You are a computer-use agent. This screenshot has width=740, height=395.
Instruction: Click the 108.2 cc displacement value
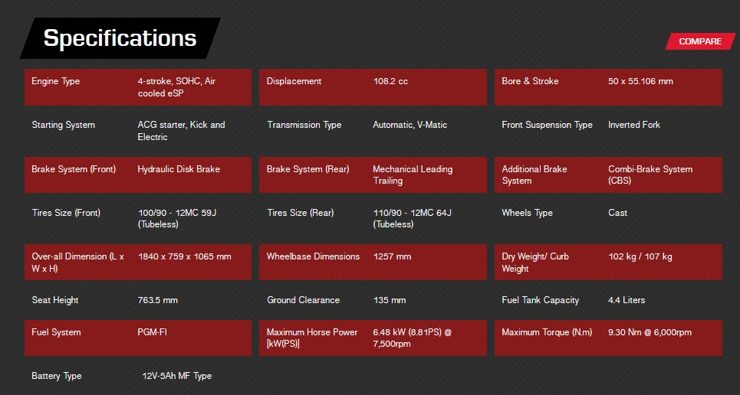[390, 81]
